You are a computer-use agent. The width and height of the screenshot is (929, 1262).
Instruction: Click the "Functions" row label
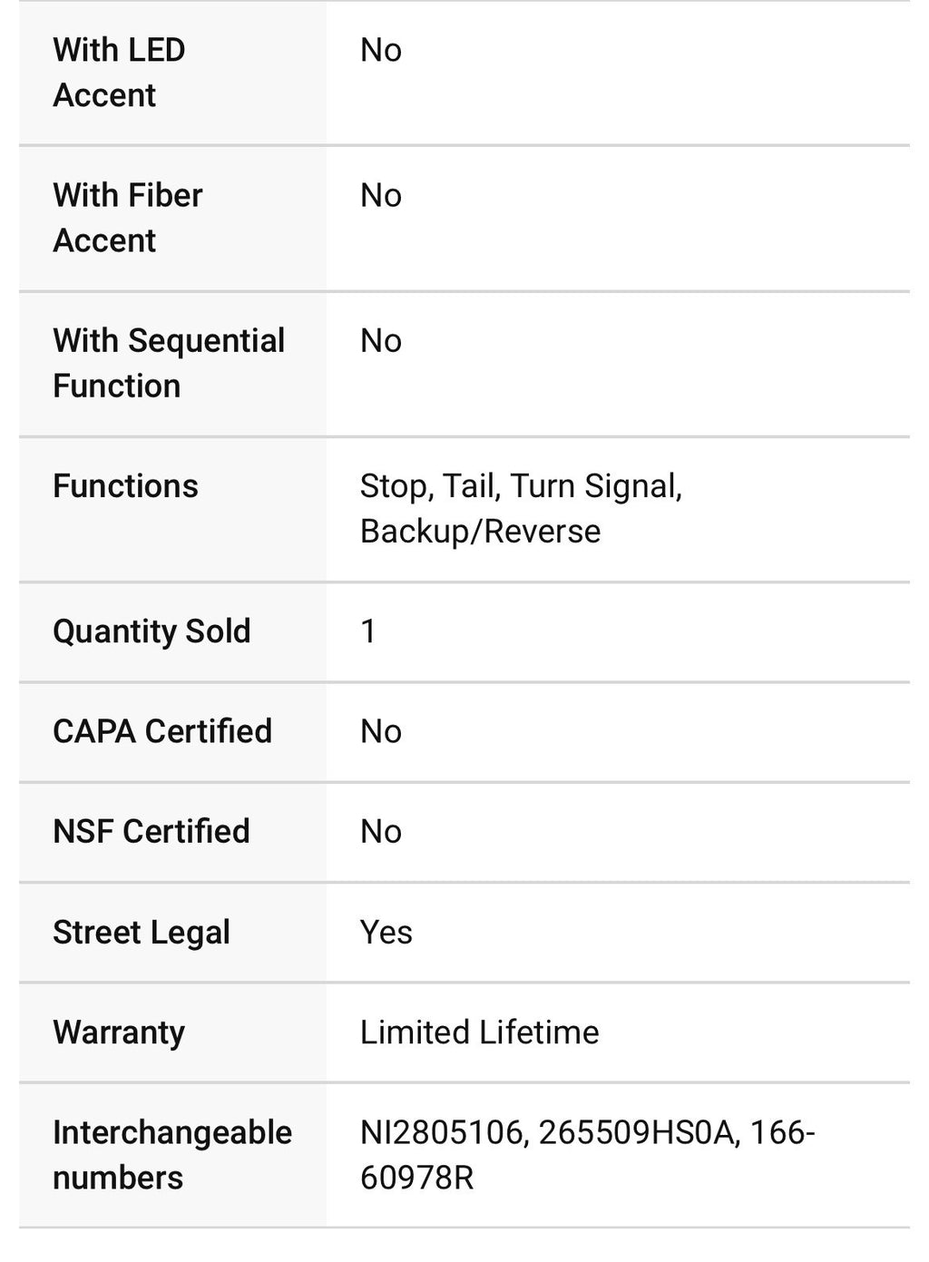pyautogui.click(x=125, y=486)
